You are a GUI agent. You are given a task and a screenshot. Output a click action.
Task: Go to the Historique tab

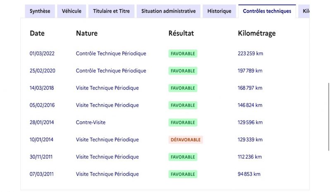[x=219, y=11]
